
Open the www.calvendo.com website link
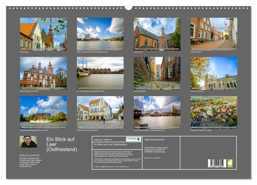coord(122,167)
